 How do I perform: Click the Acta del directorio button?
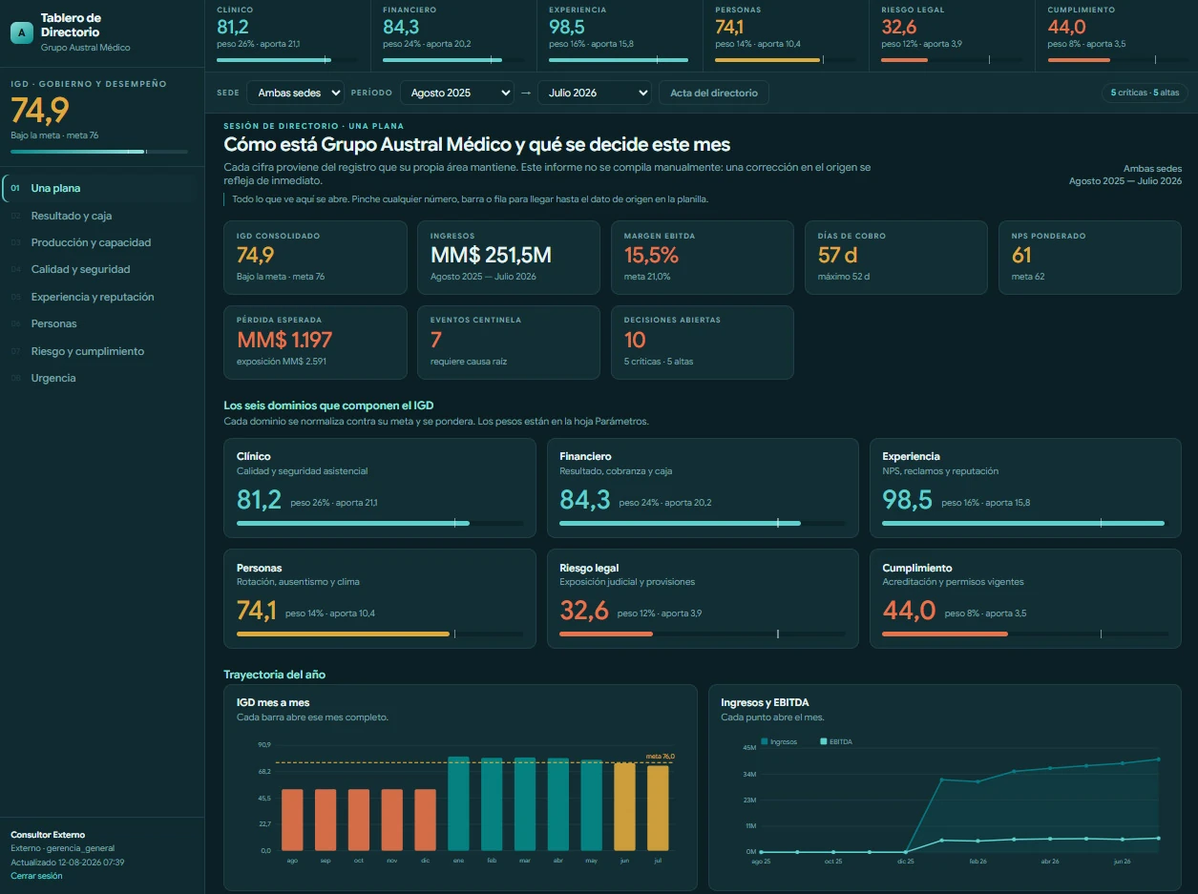(x=713, y=93)
